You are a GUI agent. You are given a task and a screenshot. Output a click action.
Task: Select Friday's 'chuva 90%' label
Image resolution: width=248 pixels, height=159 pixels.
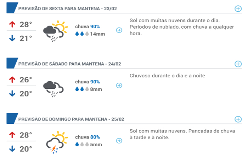click(x=88, y=26)
